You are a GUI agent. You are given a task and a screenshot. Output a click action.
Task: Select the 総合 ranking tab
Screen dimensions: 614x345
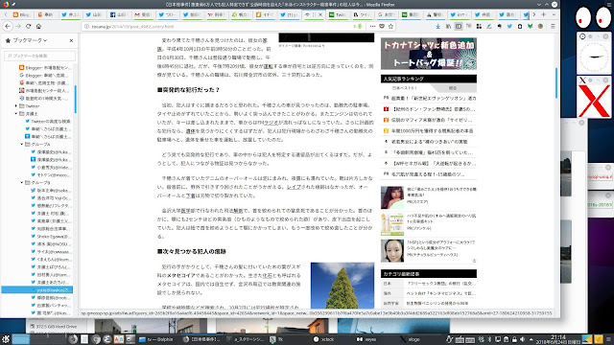(x=453, y=88)
